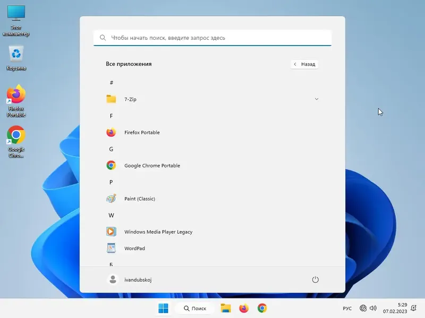Screen dimensions: 425x318
Task: Open Firefox from the taskbar
Action: click(244, 308)
